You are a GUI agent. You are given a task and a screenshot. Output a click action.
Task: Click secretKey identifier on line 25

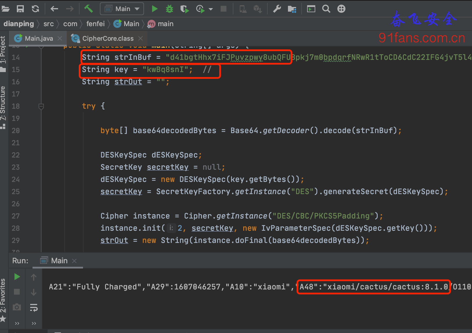pos(121,191)
